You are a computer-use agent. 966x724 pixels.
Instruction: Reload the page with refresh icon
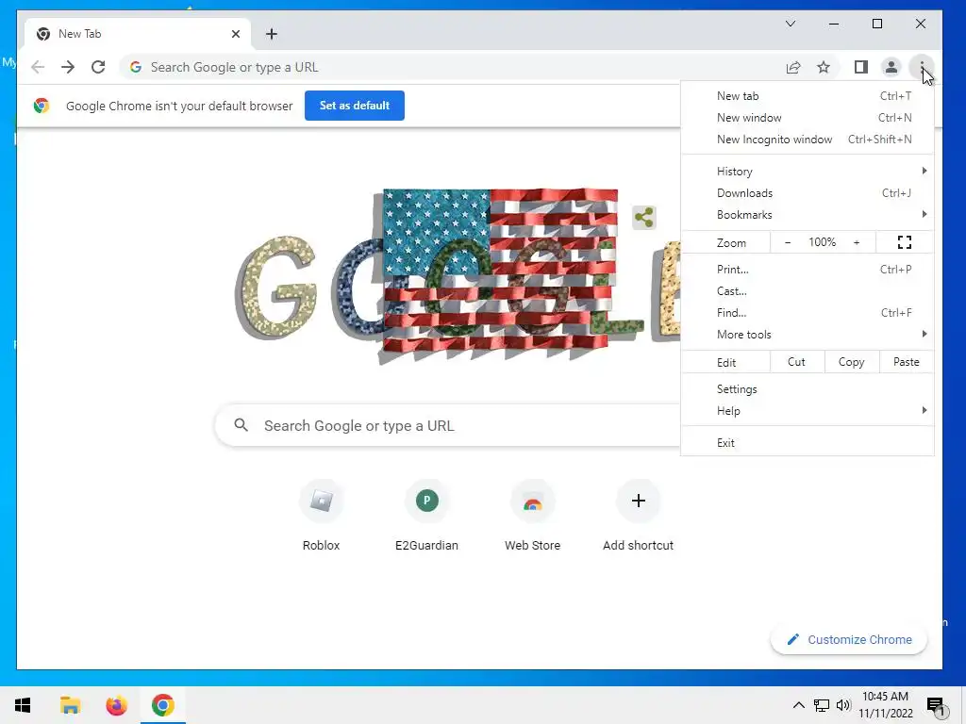[98, 67]
